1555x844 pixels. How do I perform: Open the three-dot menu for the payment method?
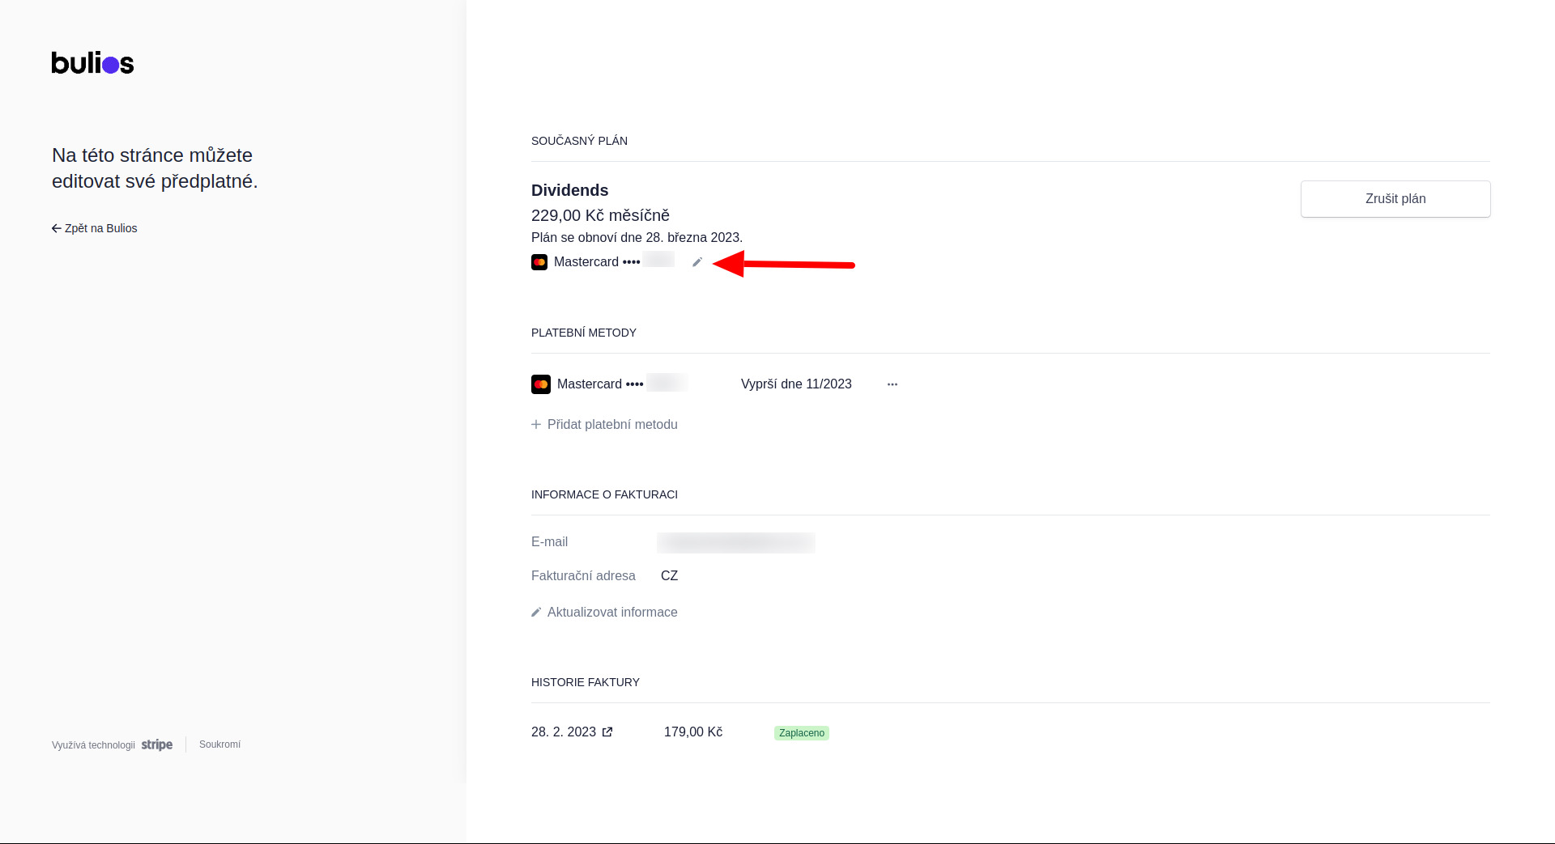click(892, 384)
